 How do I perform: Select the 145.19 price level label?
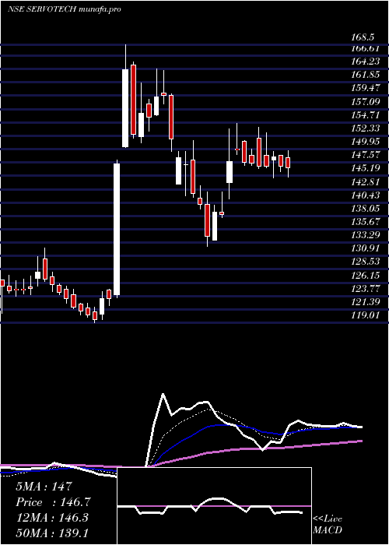point(366,169)
